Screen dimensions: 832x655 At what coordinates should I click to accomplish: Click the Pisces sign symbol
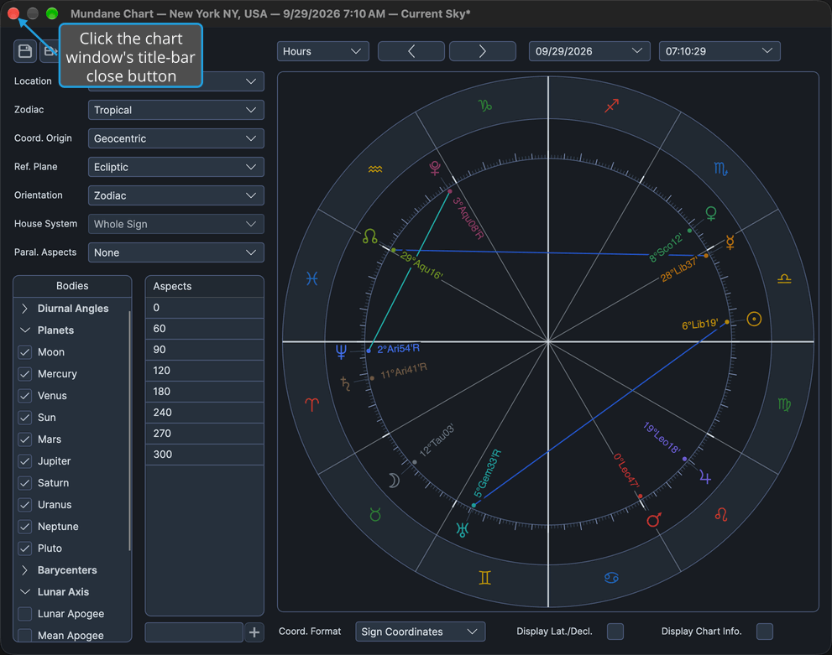tap(312, 278)
